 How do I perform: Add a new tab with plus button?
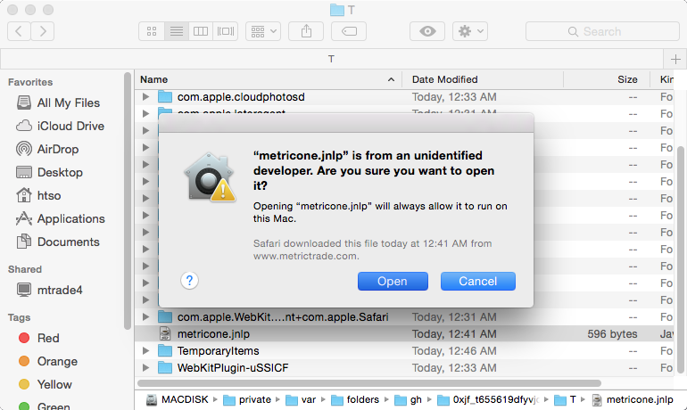click(x=675, y=59)
